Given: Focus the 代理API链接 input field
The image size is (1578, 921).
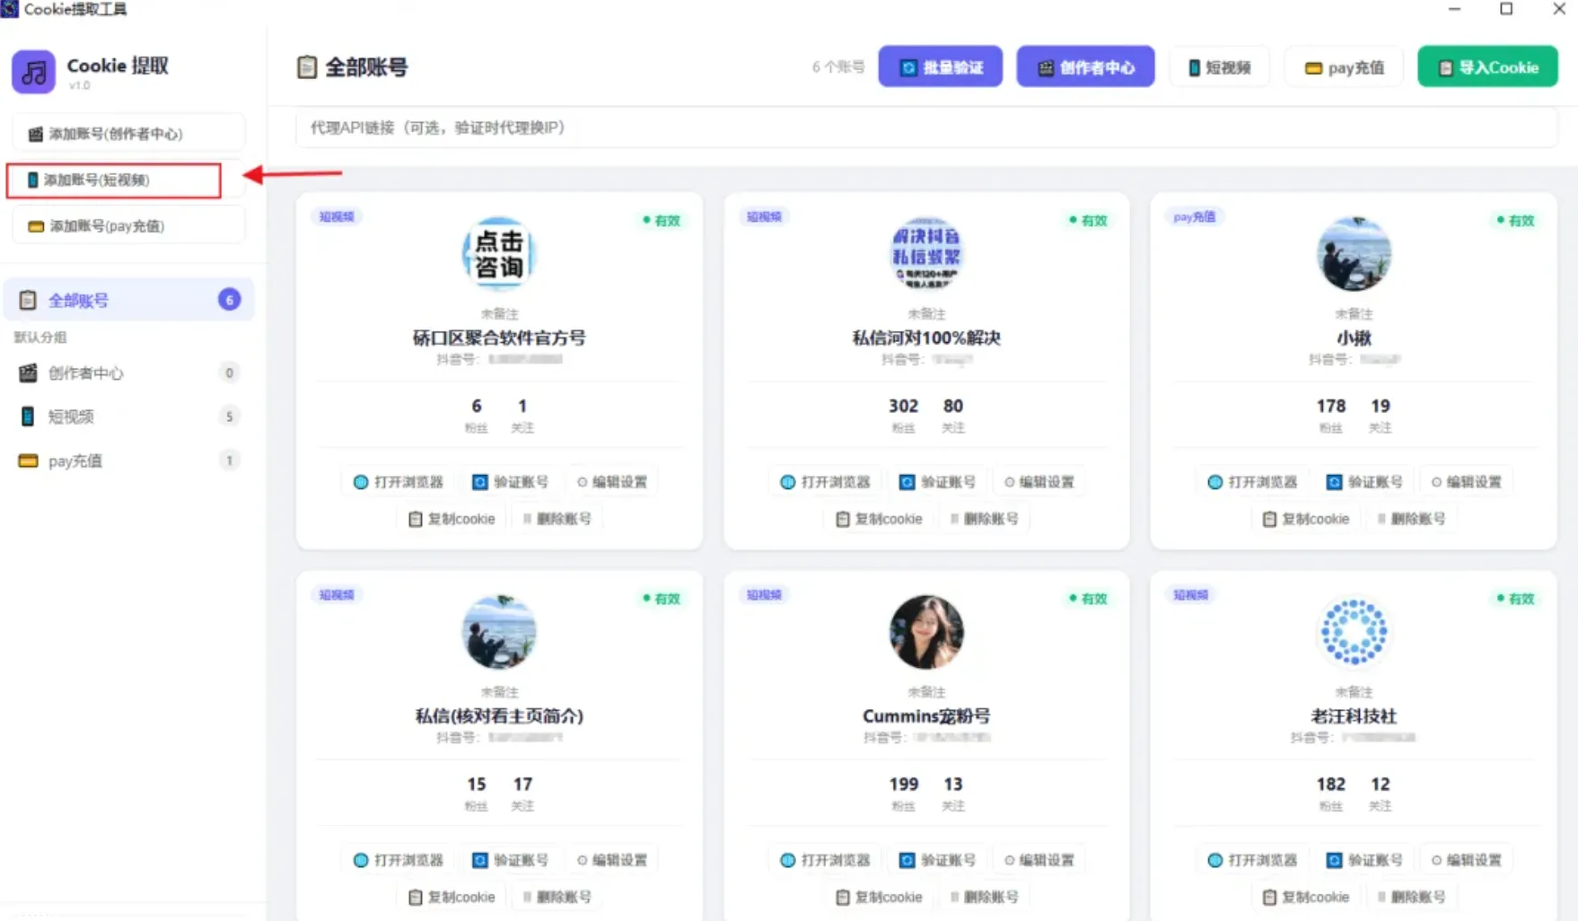Looking at the screenshot, I should pos(926,127).
